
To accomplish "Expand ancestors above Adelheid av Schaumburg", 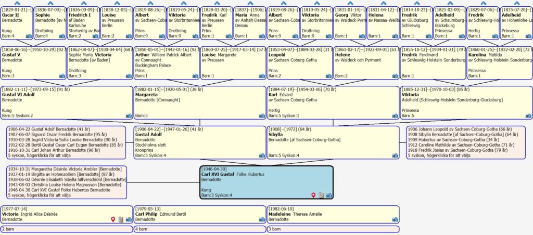I will click(x=450, y=4).
